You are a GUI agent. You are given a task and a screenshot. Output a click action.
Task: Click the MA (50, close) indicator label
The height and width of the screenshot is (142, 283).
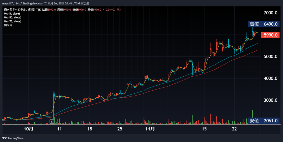(x=13, y=18)
